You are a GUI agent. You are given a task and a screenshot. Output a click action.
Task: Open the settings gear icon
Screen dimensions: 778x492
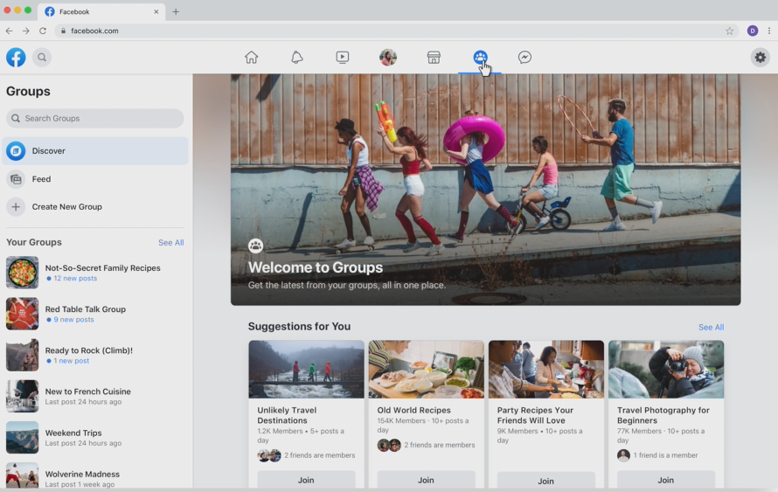[x=760, y=58]
